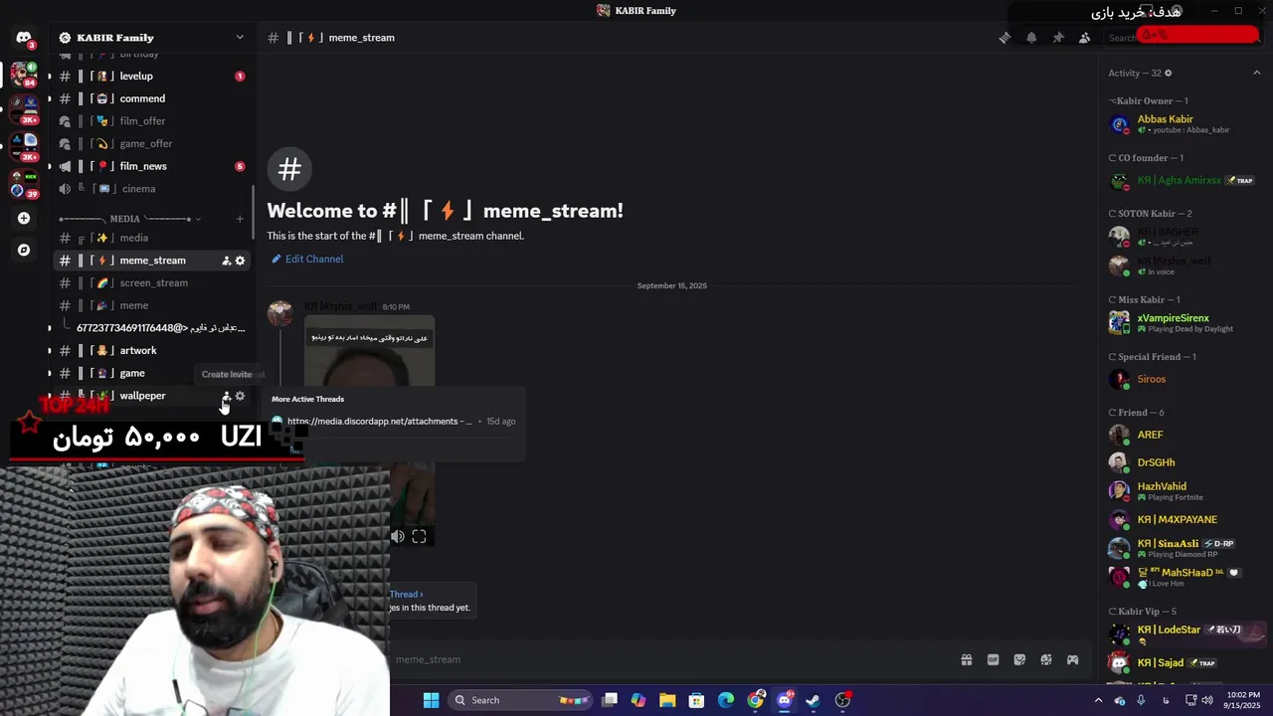Open Discord from the taskbar
Image resolution: width=1273 pixels, height=716 pixels.
pyautogui.click(x=784, y=700)
